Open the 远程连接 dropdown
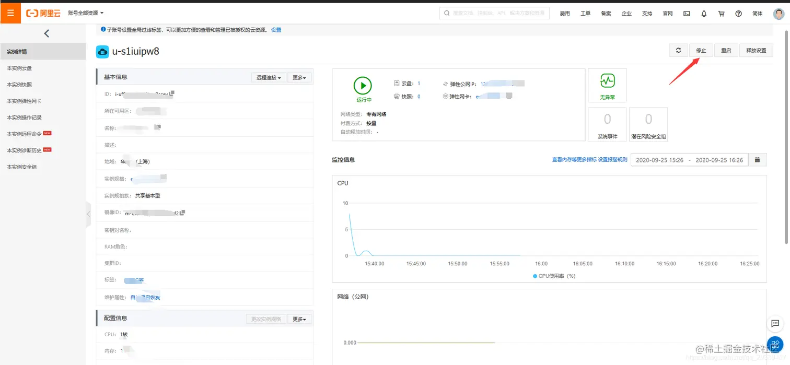Viewport: 790px width, 365px height. [269, 77]
